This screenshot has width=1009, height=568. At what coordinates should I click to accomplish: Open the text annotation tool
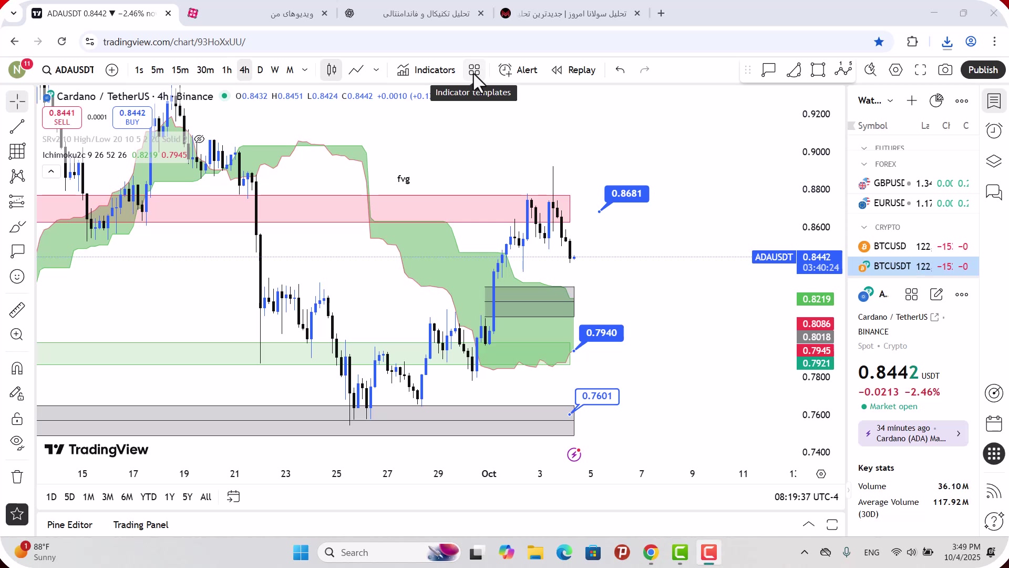17,251
